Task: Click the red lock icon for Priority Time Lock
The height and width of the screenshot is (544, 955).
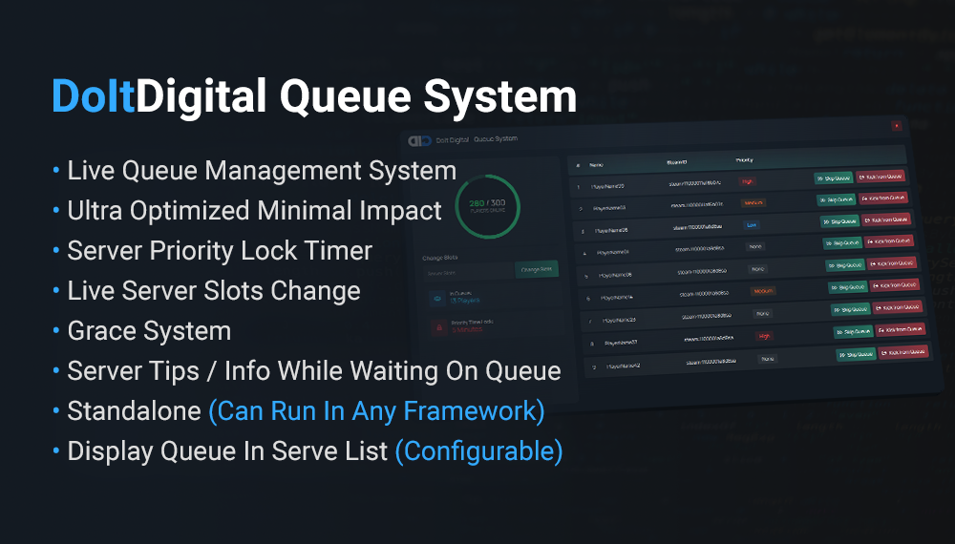Action: point(437,327)
